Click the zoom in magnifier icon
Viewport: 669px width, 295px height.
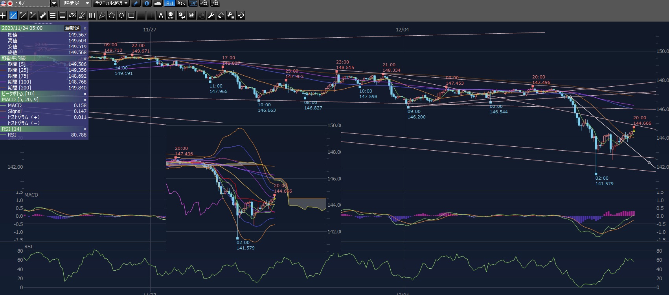215,3
